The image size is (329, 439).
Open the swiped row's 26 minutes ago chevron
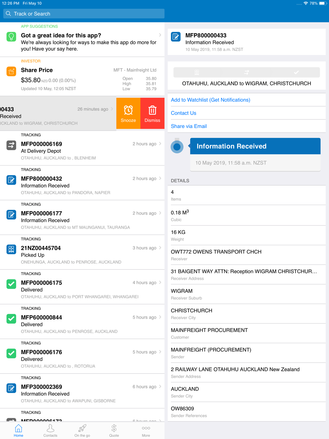pos(112,109)
